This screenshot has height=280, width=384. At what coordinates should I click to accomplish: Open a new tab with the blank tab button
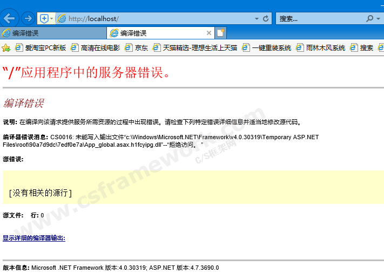pyautogui.click(x=220, y=33)
